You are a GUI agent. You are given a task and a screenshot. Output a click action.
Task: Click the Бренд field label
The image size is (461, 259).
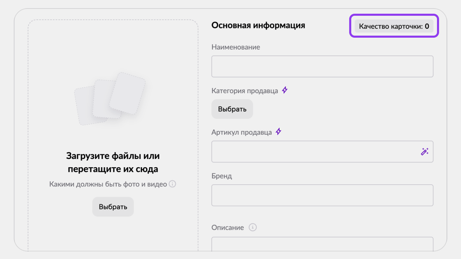[222, 176]
